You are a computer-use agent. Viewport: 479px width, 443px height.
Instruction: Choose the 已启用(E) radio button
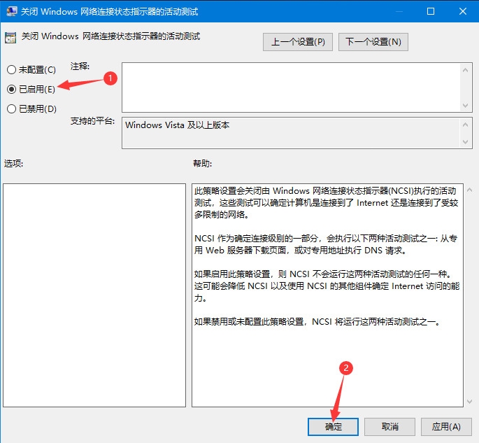pos(11,89)
